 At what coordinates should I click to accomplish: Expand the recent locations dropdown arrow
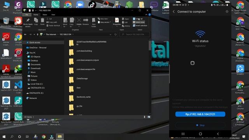click(34, 35)
